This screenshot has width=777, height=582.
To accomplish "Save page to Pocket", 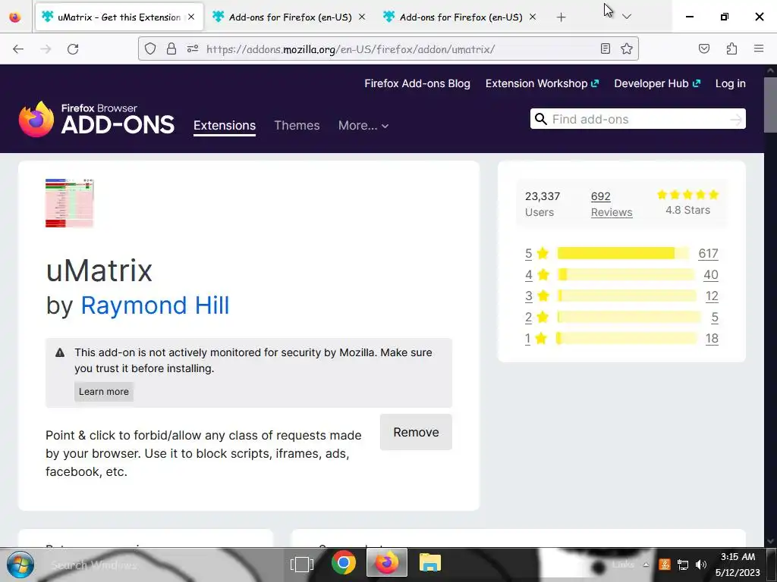I will tap(703, 48).
